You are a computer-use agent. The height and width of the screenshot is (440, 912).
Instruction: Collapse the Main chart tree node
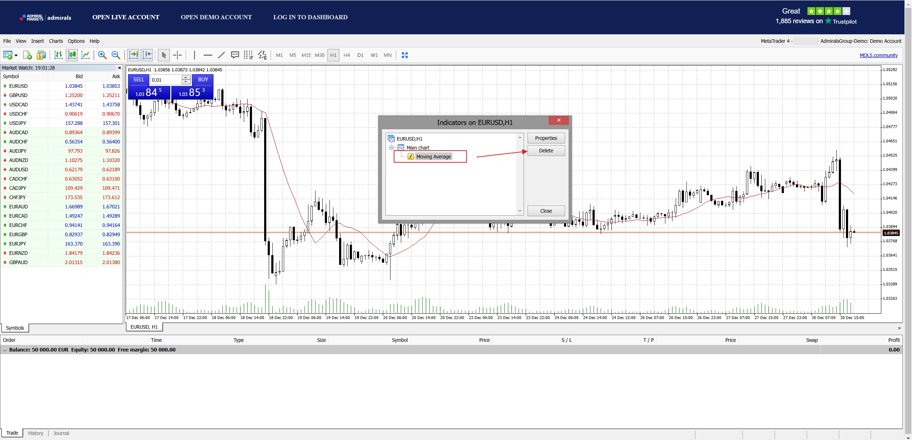[x=391, y=147]
